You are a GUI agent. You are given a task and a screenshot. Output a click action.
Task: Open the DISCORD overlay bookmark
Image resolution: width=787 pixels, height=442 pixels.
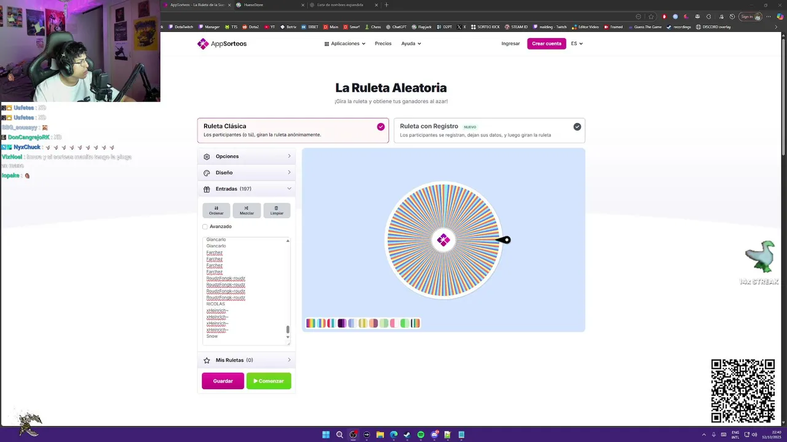713,27
